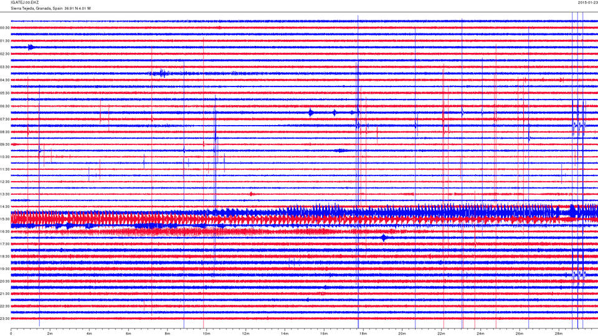Select the 04:30 time label

coord(5,80)
